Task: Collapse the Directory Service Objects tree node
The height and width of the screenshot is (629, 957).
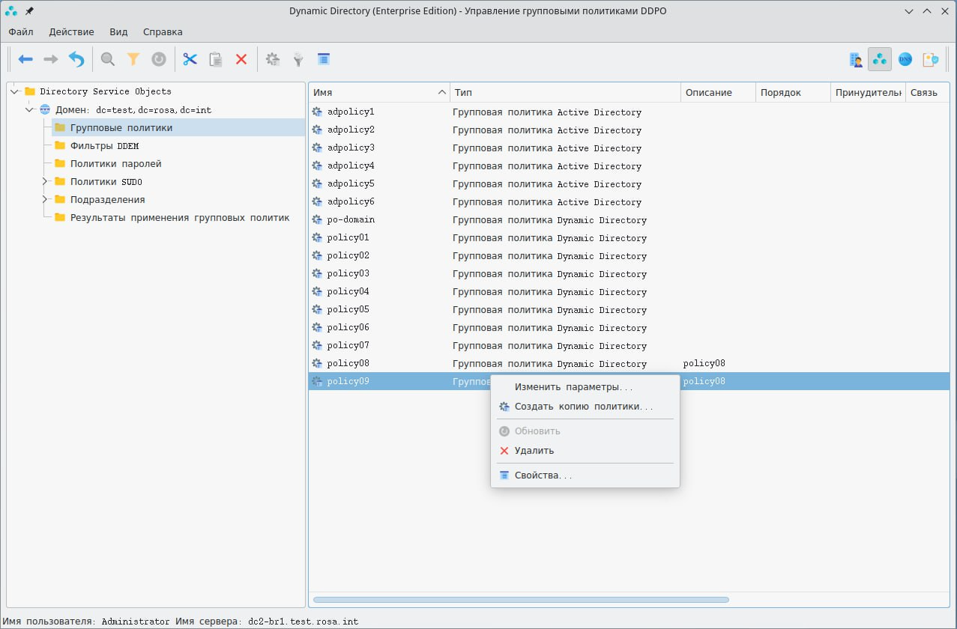Action: tap(14, 91)
